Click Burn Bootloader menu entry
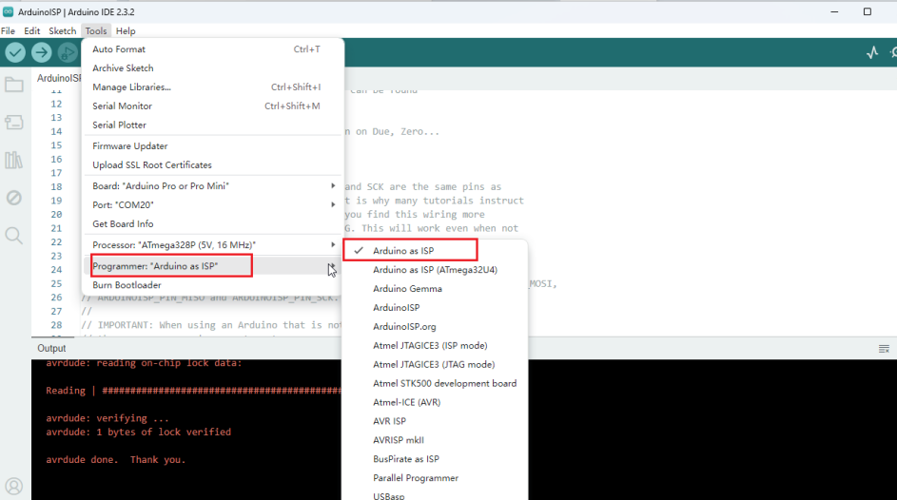 (x=127, y=285)
